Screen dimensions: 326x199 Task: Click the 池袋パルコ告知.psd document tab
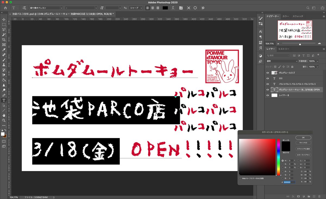click(x=63, y=14)
